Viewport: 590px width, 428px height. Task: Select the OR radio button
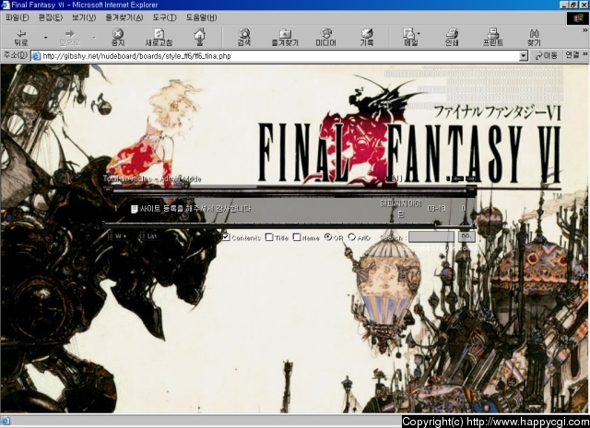(328, 237)
